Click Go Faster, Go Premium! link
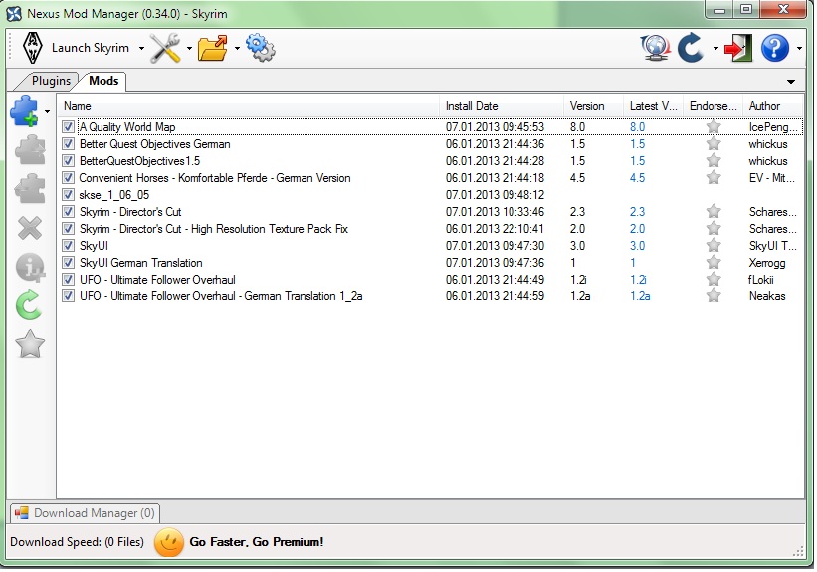The width and height of the screenshot is (817, 572). [x=256, y=542]
